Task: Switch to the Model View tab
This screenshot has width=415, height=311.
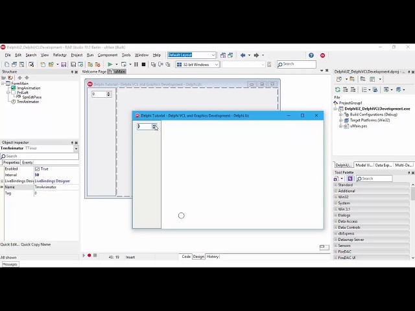Action: point(364,165)
